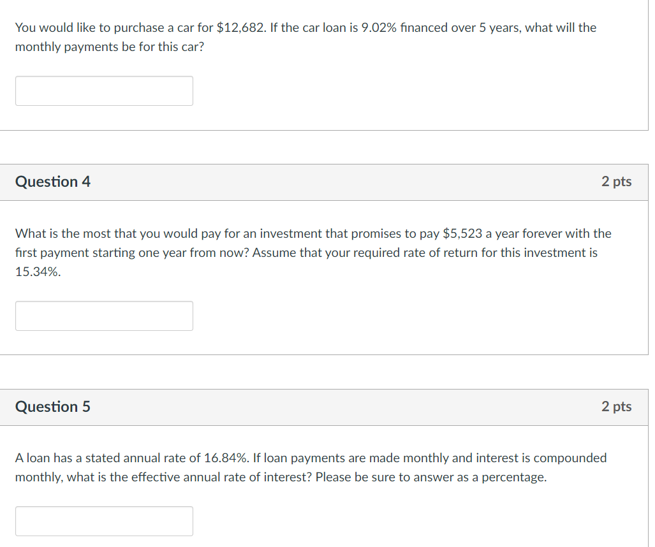
Task: Click the answer input box under Question 5
Action: coord(104,521)
